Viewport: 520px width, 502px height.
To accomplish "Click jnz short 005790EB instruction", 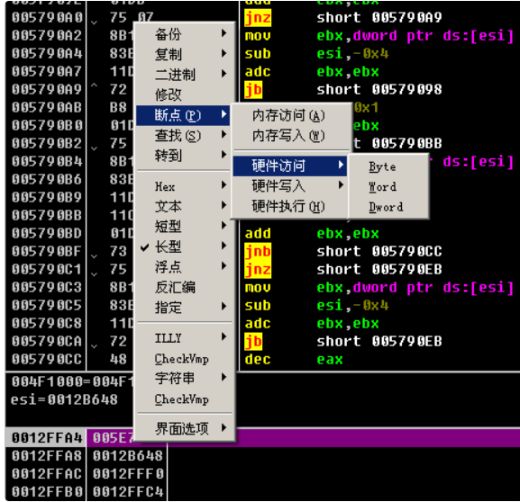I will click(x=342, y=269).
